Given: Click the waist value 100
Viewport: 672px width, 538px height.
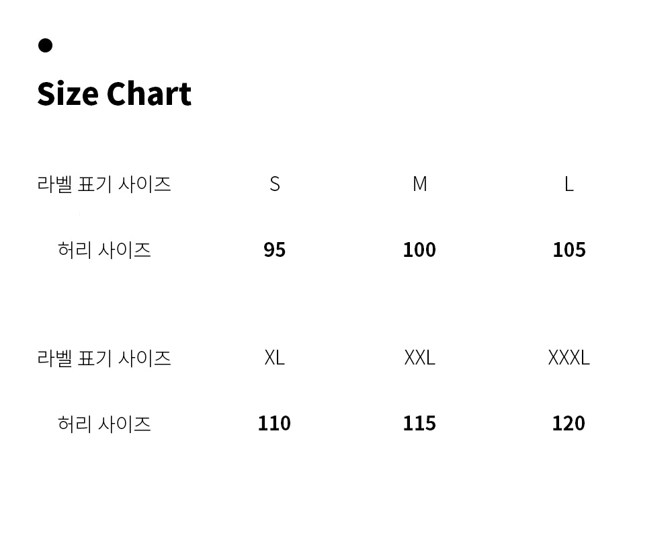Looking at the screenshot, I should pos(419,250).
